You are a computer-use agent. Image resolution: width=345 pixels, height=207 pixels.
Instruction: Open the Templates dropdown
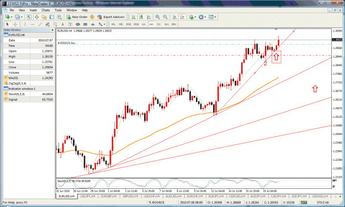click(x=212, y=17)
